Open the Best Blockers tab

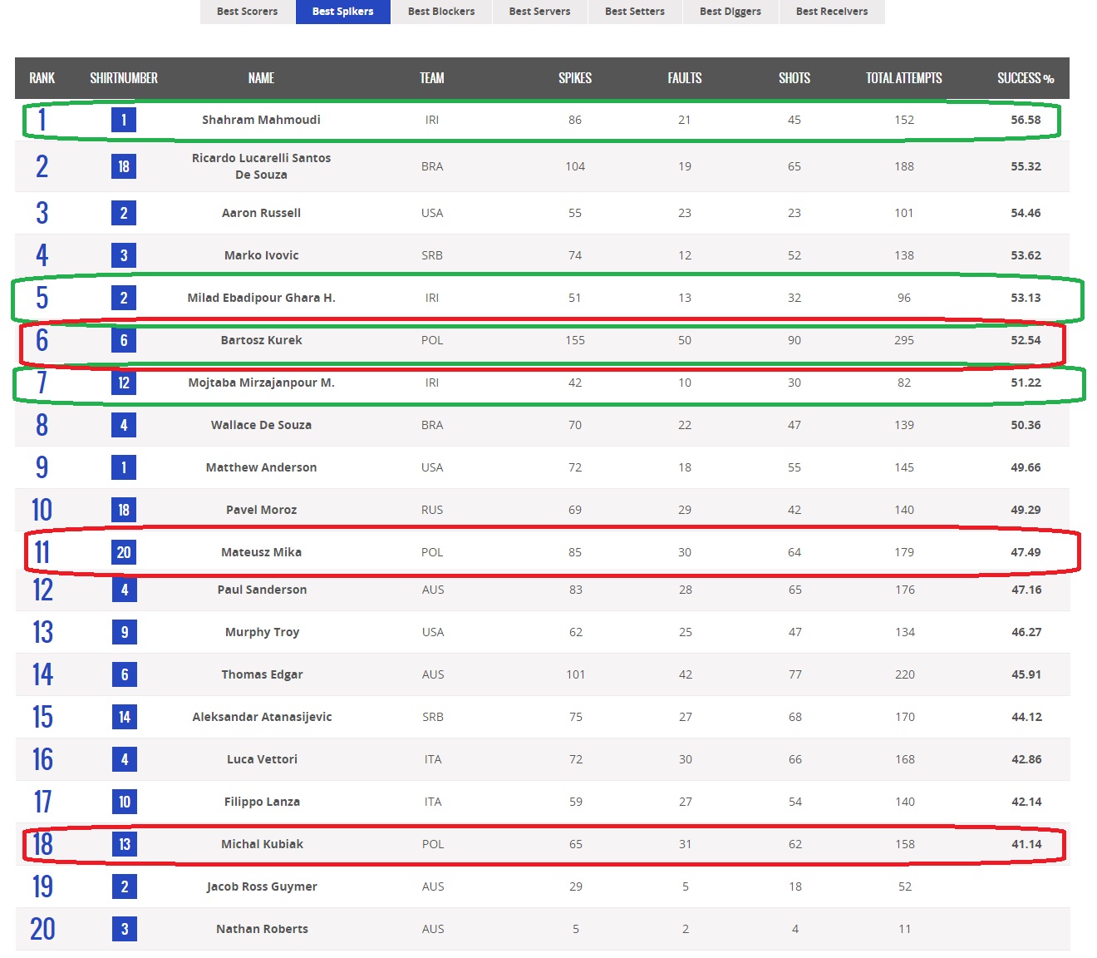pos(441,12)
